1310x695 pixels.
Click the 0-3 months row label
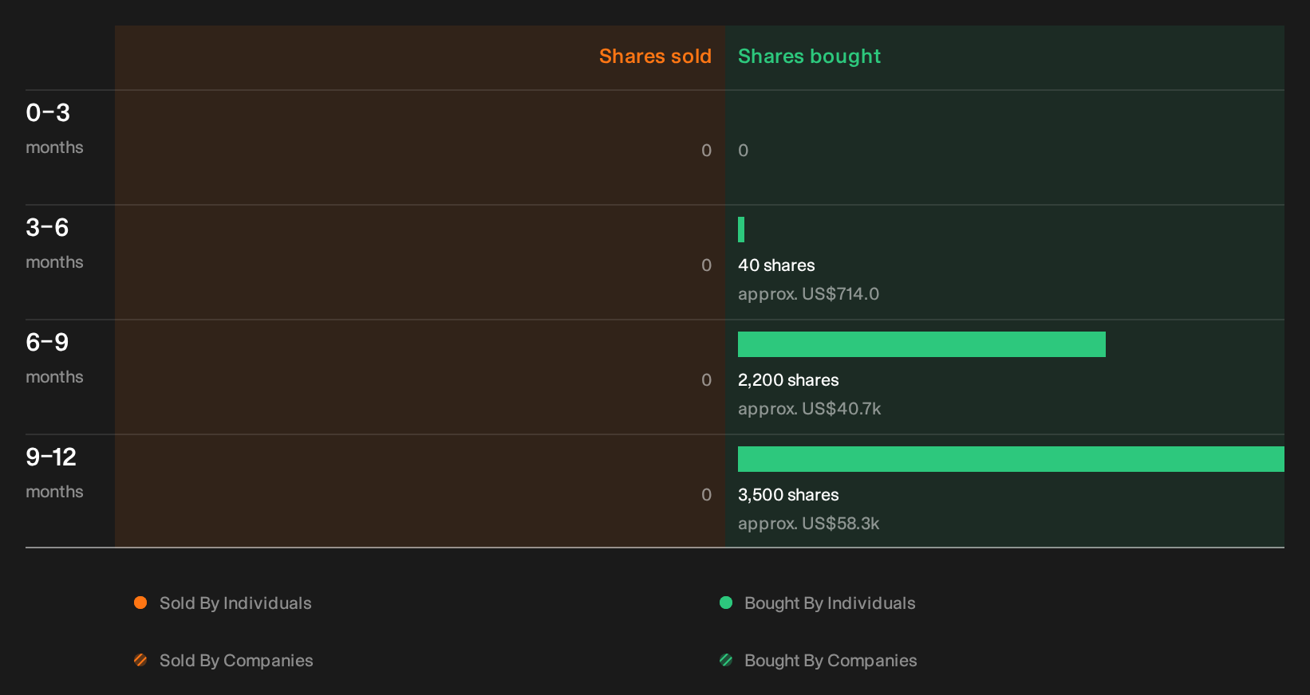pos(54,129)
